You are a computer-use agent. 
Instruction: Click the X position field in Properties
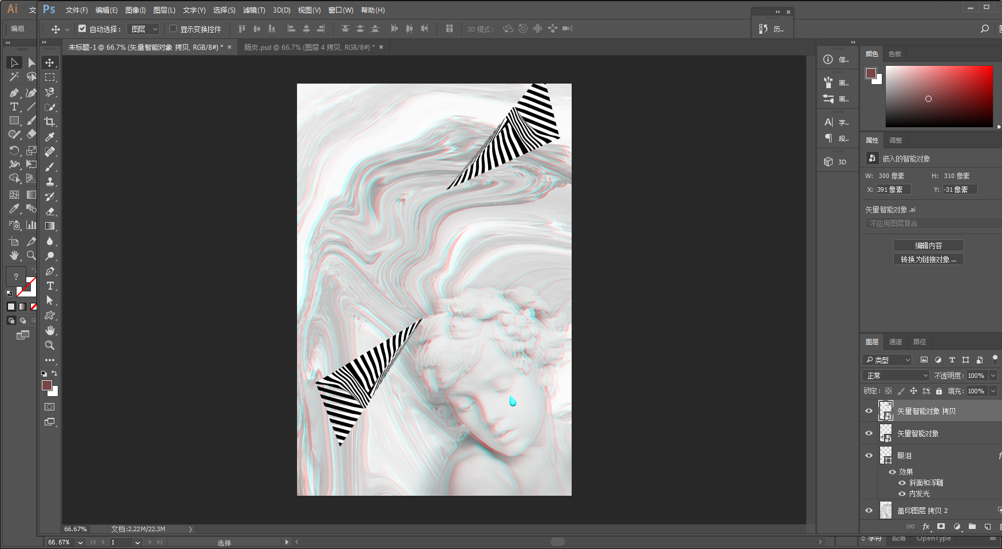[x=893, y=189]
